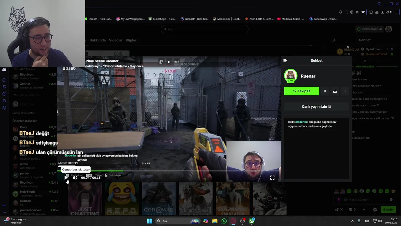401x226 pixels.
Task: Open File Explorer from the taskbar
Action: coord(215,221)
